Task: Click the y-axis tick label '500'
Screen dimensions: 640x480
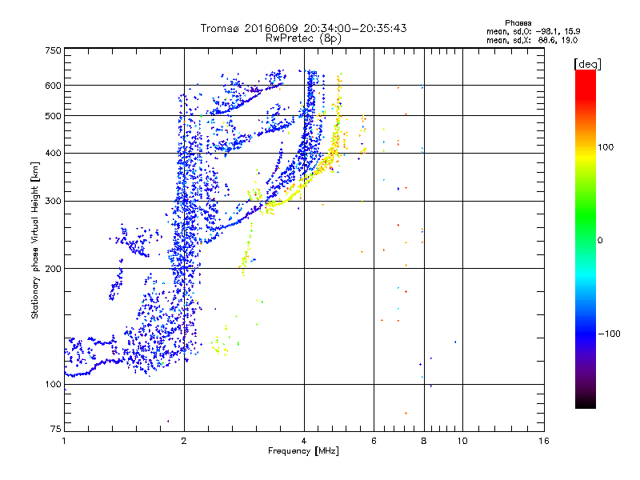Action: pyautogui.click(x=53, y=116)
